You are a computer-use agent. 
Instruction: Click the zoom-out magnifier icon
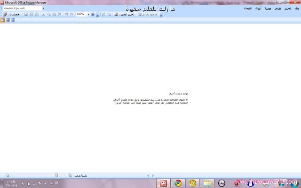click(8, 175)
